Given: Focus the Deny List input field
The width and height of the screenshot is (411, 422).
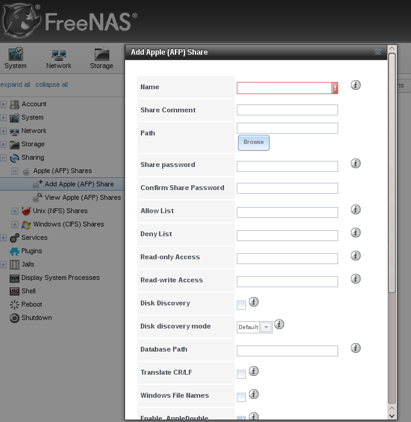Looking at the screenshot, I should click(287, 236).
